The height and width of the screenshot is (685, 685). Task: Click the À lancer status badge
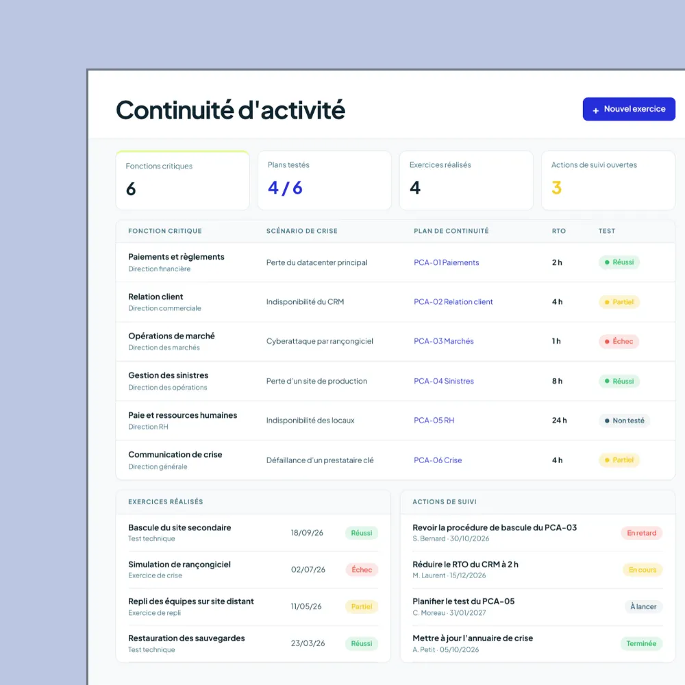tap(643, 606)
